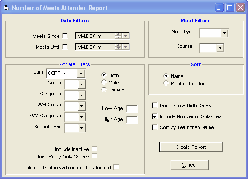Check Don't Show Birth Dates
This screenshot has height=179, width=248.
[x=155, y=105]
